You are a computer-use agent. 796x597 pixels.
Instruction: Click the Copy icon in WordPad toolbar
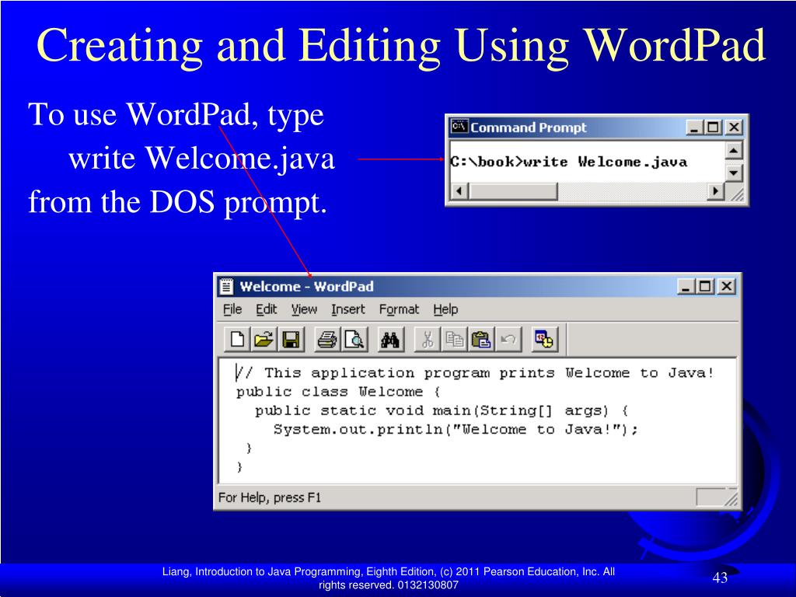(x=454, y=340)
